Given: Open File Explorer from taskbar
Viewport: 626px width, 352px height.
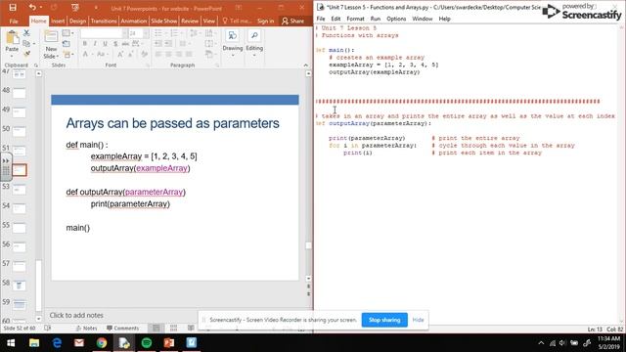Looking at the screenshot, I should (x=34, y=343).
